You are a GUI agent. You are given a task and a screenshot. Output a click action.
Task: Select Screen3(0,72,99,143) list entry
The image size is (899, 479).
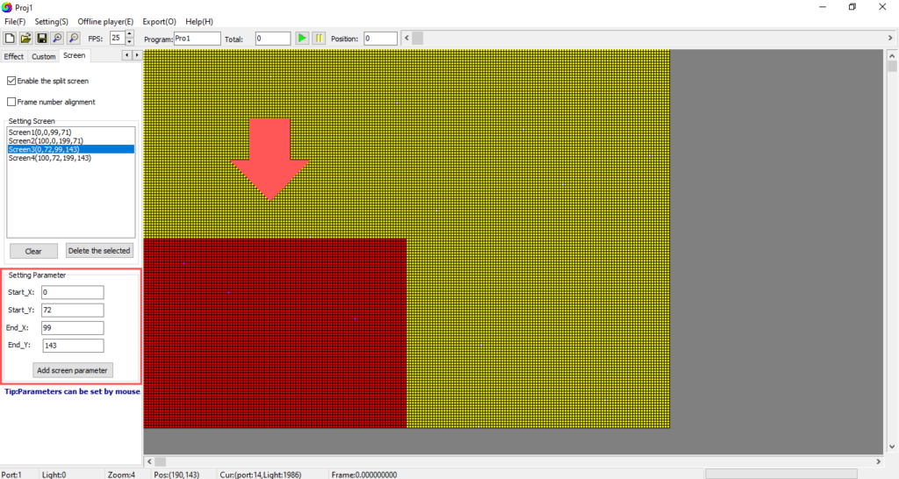[x=70, y=149]
